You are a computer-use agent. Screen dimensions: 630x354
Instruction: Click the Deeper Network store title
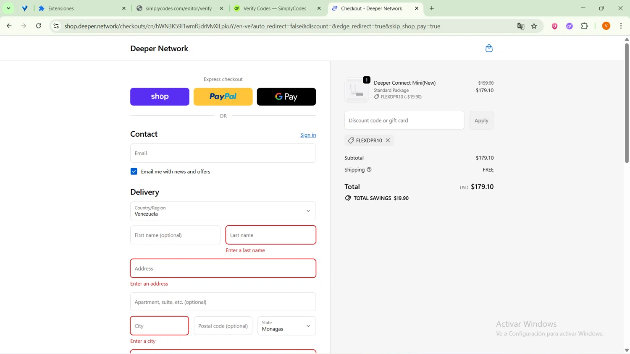(159, 49)
